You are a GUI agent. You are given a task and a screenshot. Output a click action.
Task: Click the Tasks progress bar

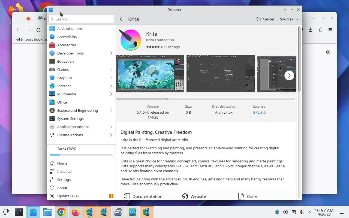(81, 155)
